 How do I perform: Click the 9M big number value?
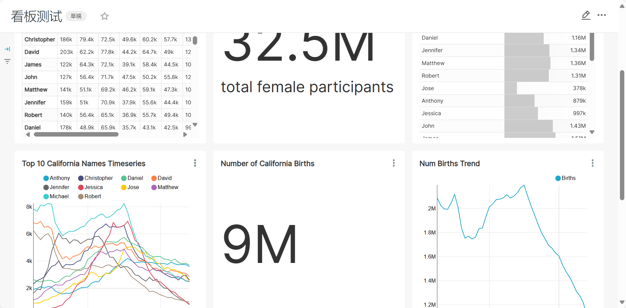point(260,244)
